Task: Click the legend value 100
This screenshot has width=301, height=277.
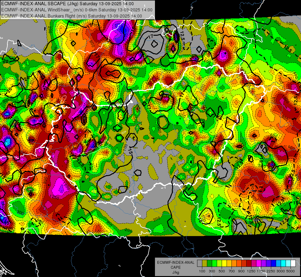Action: click(x=202, y=271)
